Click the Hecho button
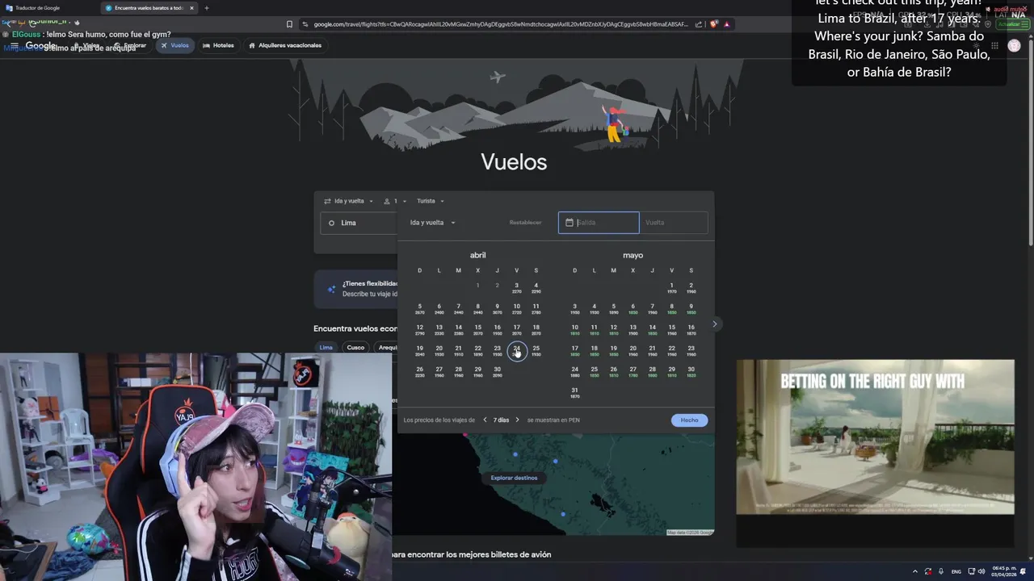Image resolution: width=1034 pixels, height=581 pixels. [689, 420]
